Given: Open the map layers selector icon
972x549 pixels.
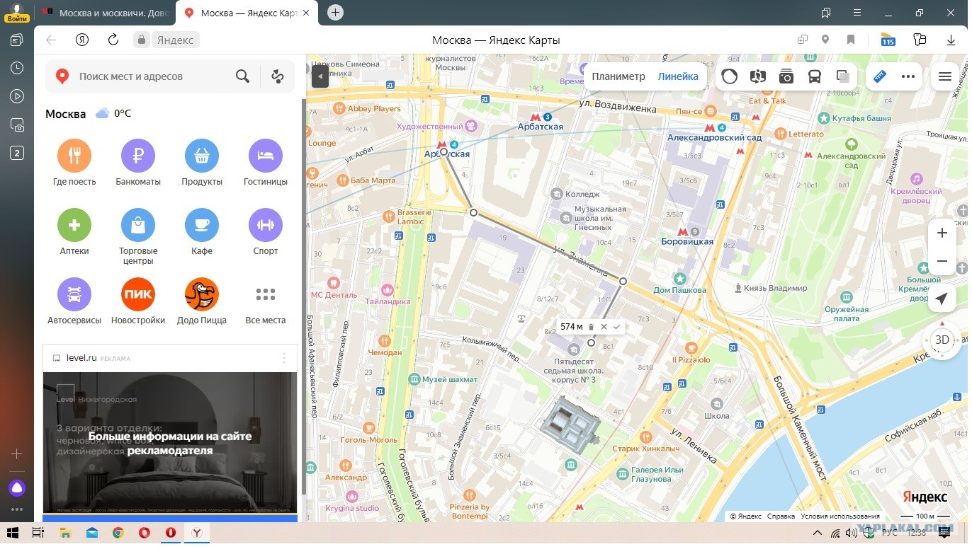Looking at the screenshot, I should 843,76.
